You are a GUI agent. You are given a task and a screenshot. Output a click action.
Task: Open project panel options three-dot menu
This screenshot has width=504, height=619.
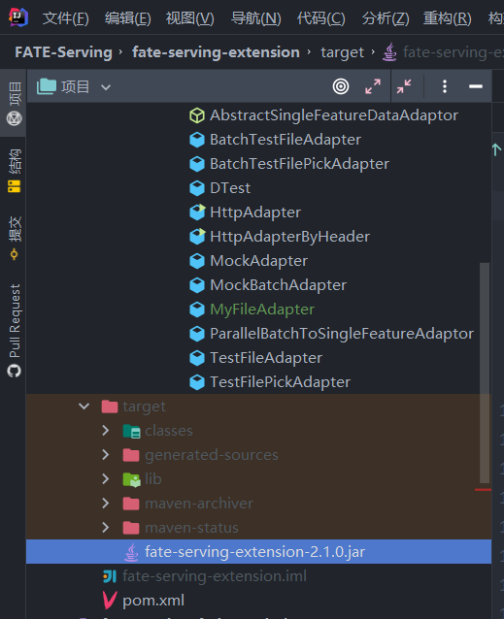click(x=445, y=86)
